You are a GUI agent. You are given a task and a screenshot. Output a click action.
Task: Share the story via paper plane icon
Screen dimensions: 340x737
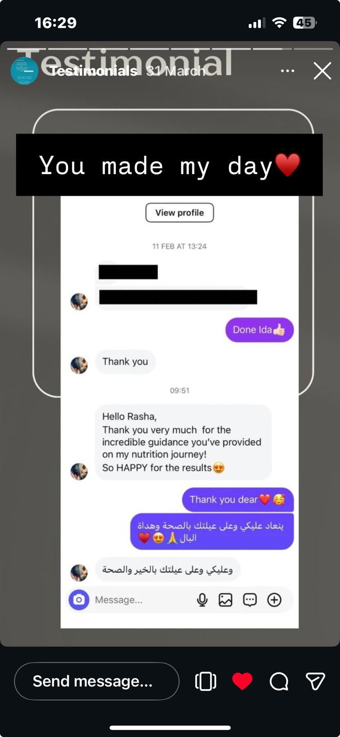315,681
